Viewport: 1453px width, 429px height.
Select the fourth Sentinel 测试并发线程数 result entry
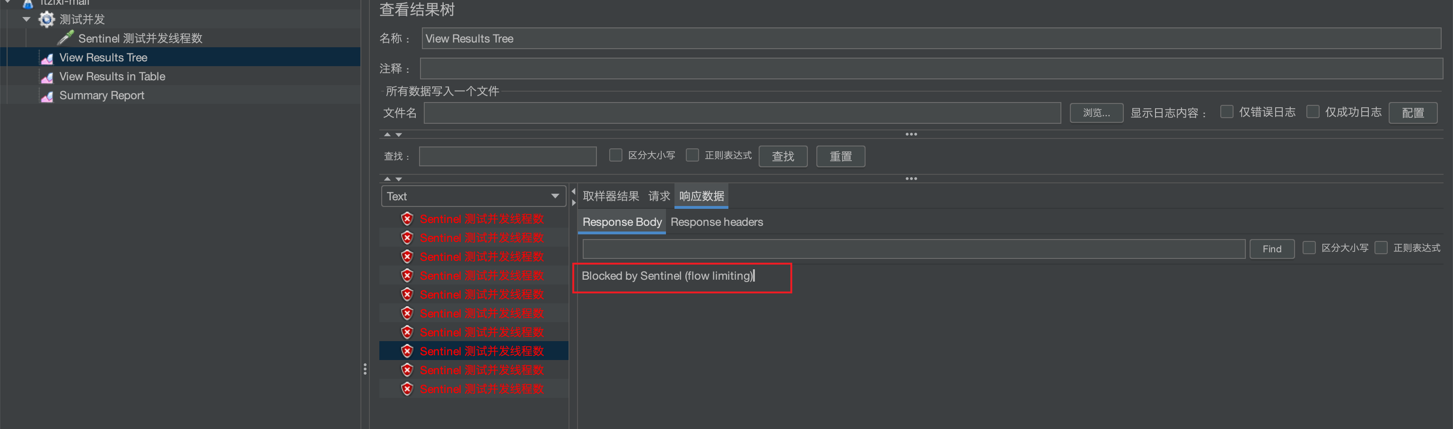click(x=481, y=275)
